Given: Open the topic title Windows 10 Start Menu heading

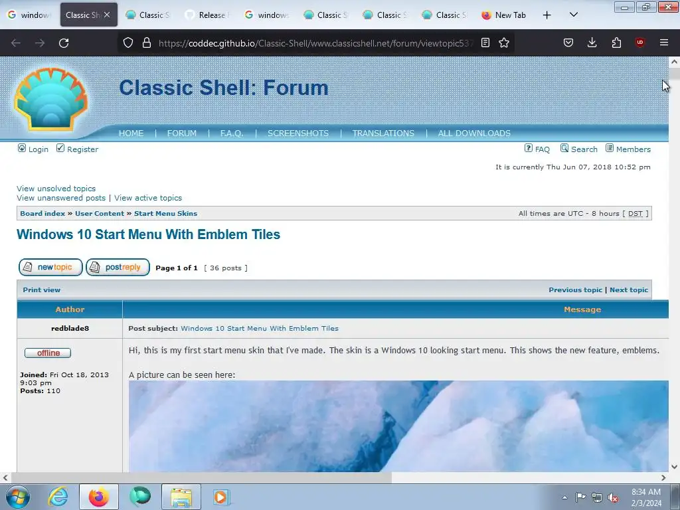Looking at the screenshot, I should (148, 234).
